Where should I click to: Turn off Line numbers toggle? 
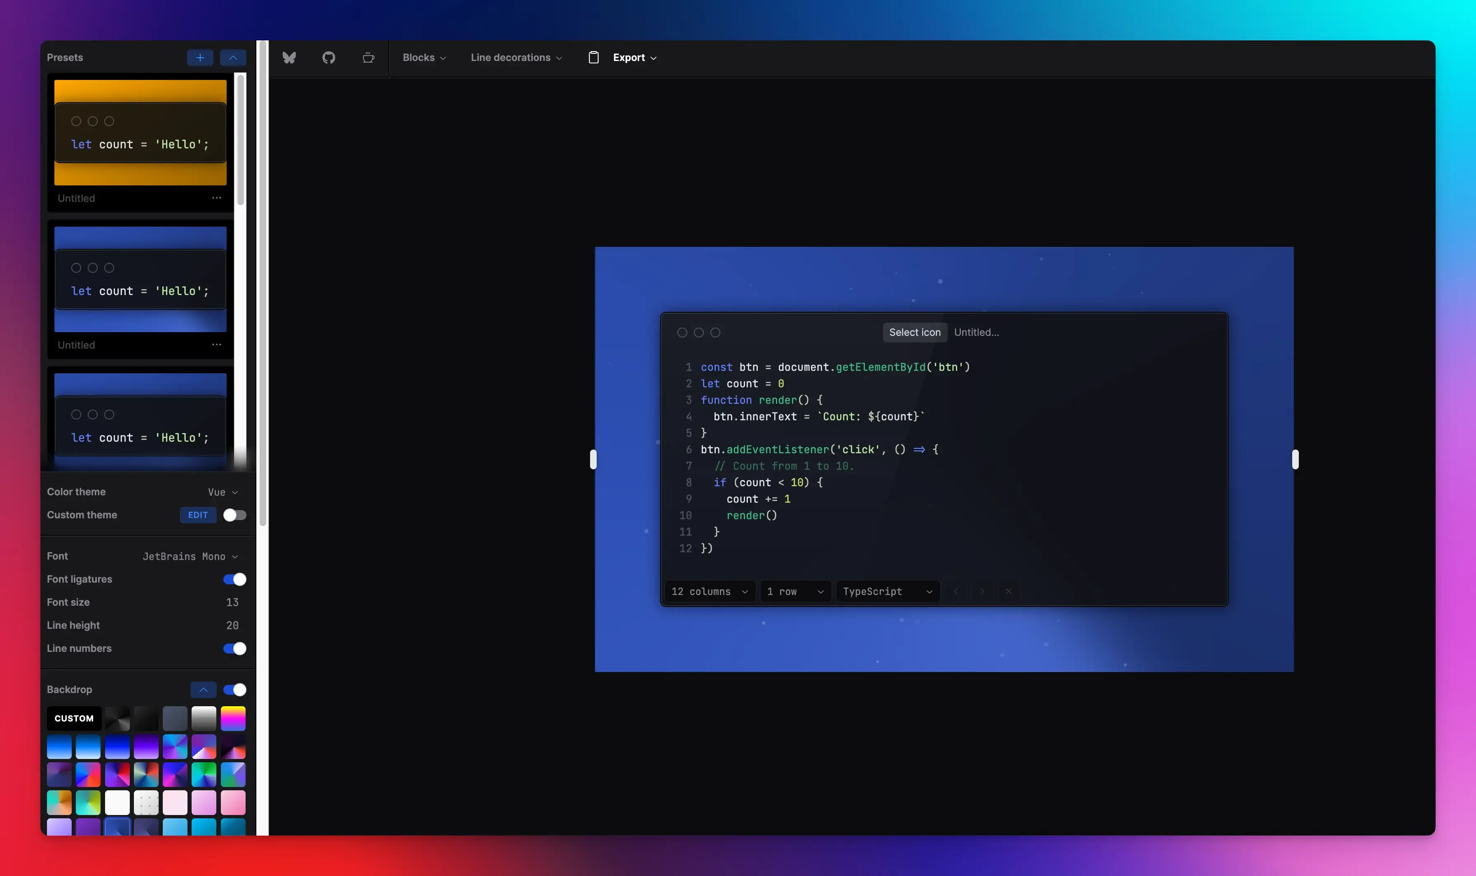pos(234,648)
